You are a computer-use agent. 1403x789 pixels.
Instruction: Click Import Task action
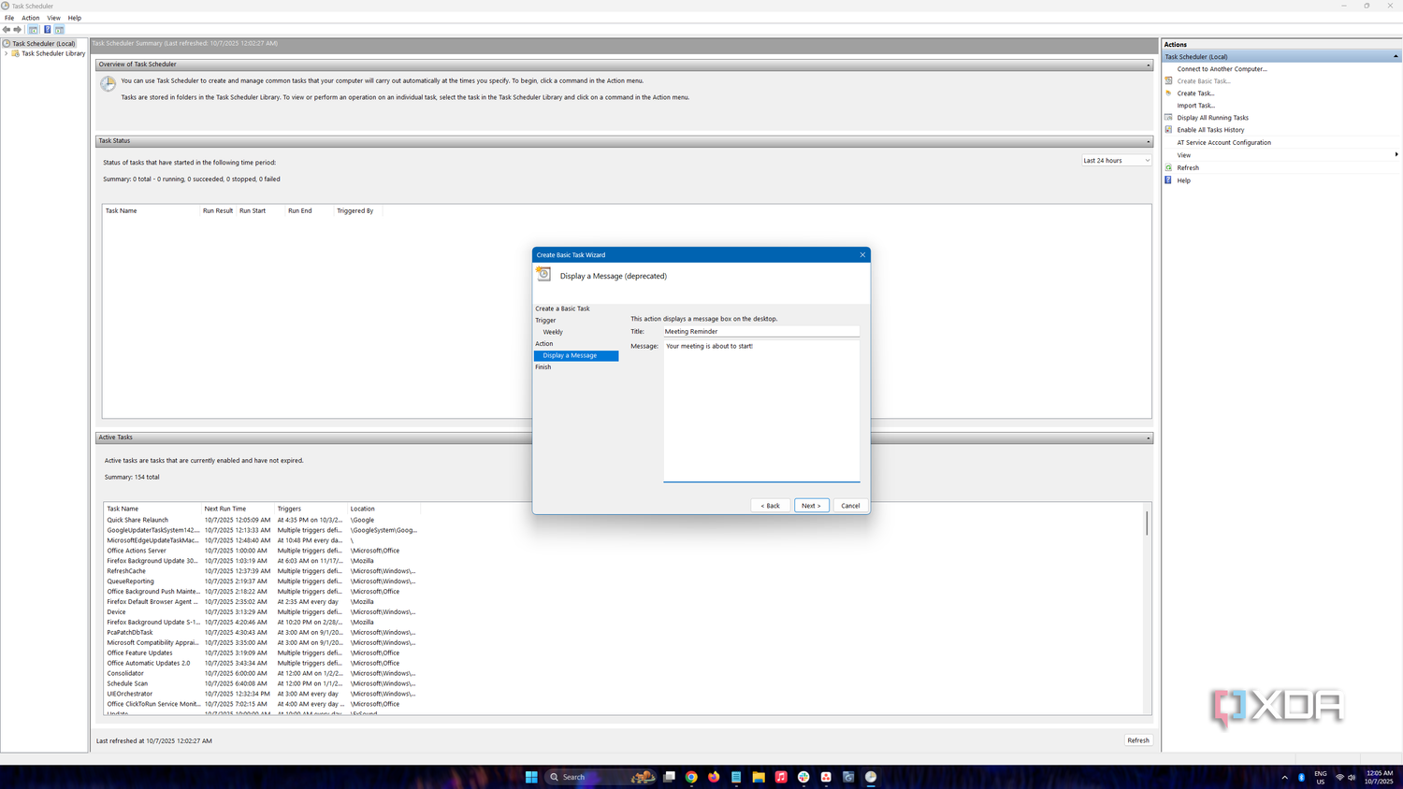(x=1196, y=106)
